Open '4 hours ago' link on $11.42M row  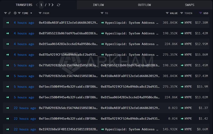coord(24,33)
